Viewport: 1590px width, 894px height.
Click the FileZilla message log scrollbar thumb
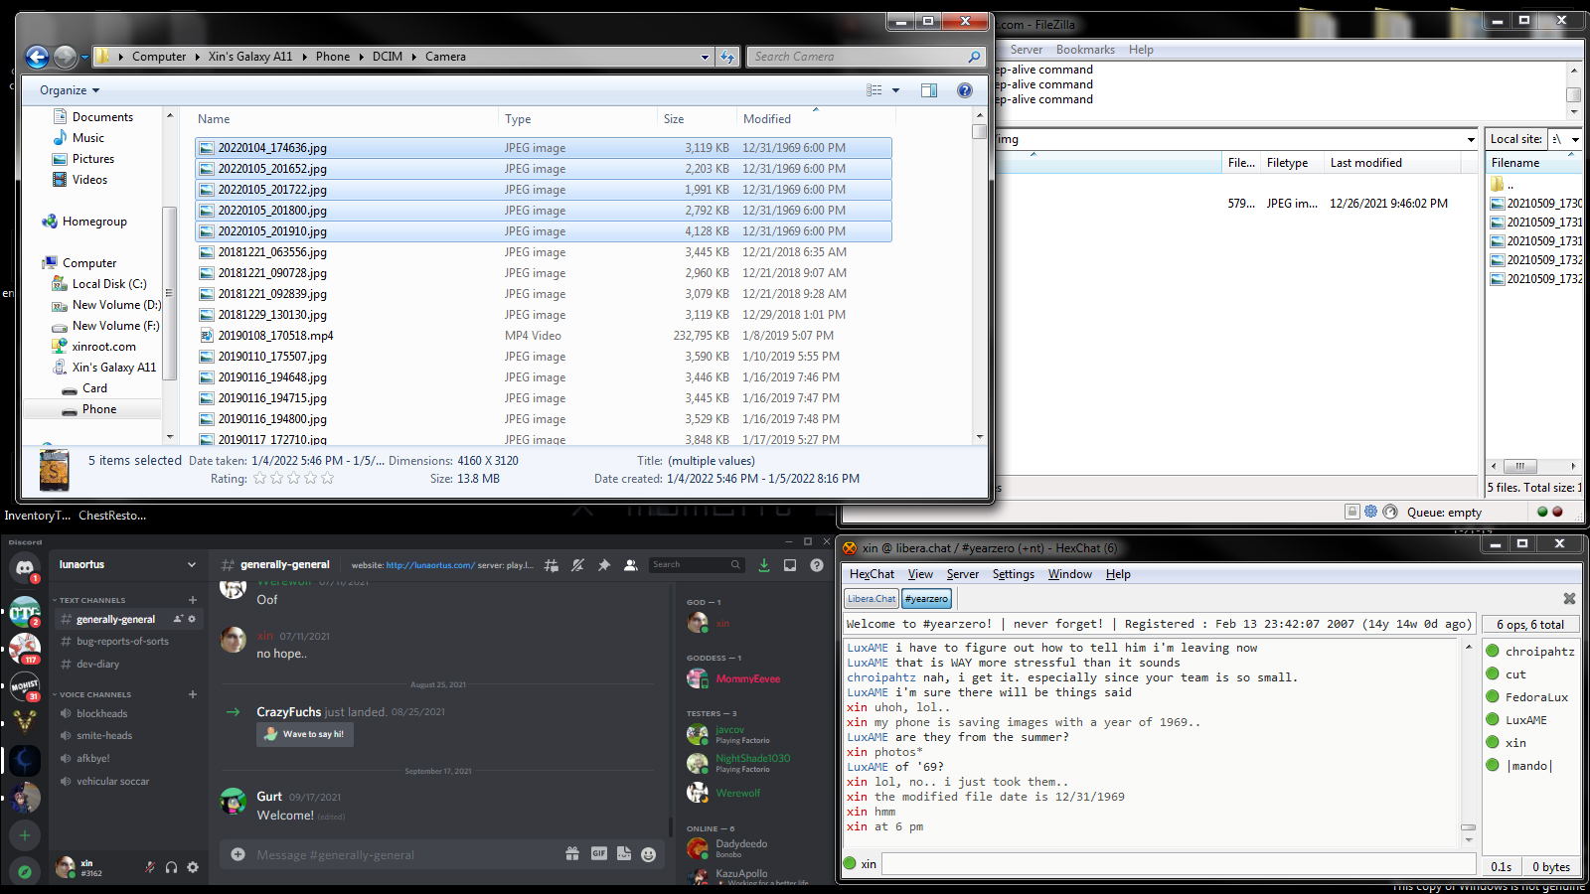(1573, 94)
